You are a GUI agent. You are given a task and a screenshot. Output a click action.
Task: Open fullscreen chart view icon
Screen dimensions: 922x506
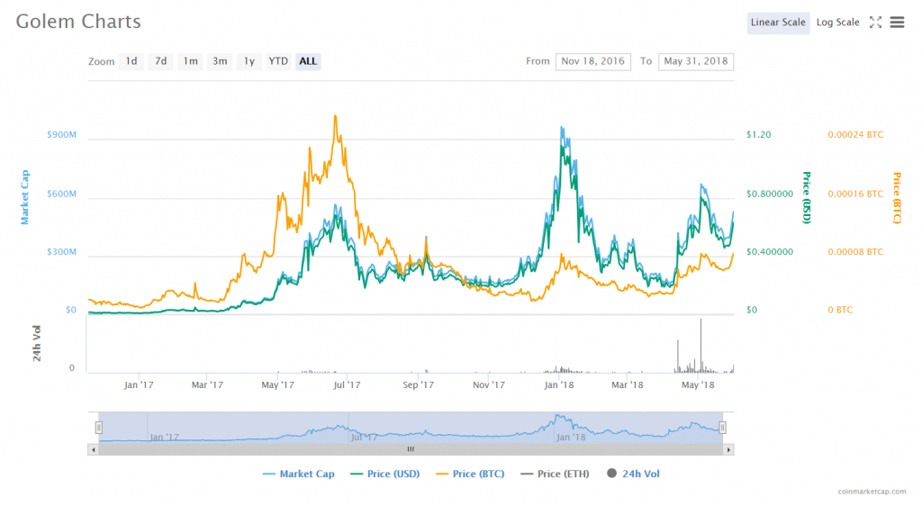(875, 23)
